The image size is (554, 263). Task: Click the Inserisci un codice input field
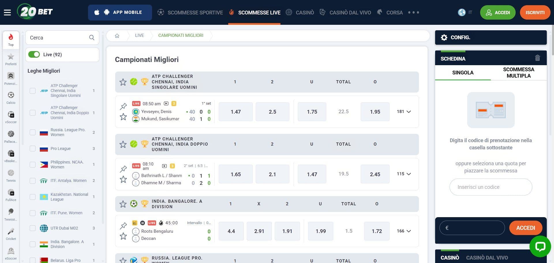coord(491,187)
